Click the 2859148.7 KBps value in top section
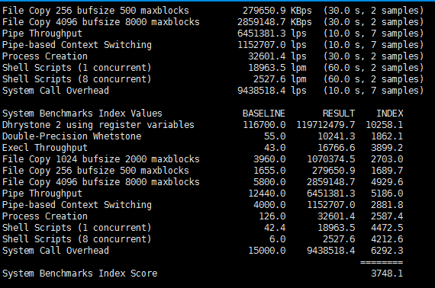 (x=275, y=22)
